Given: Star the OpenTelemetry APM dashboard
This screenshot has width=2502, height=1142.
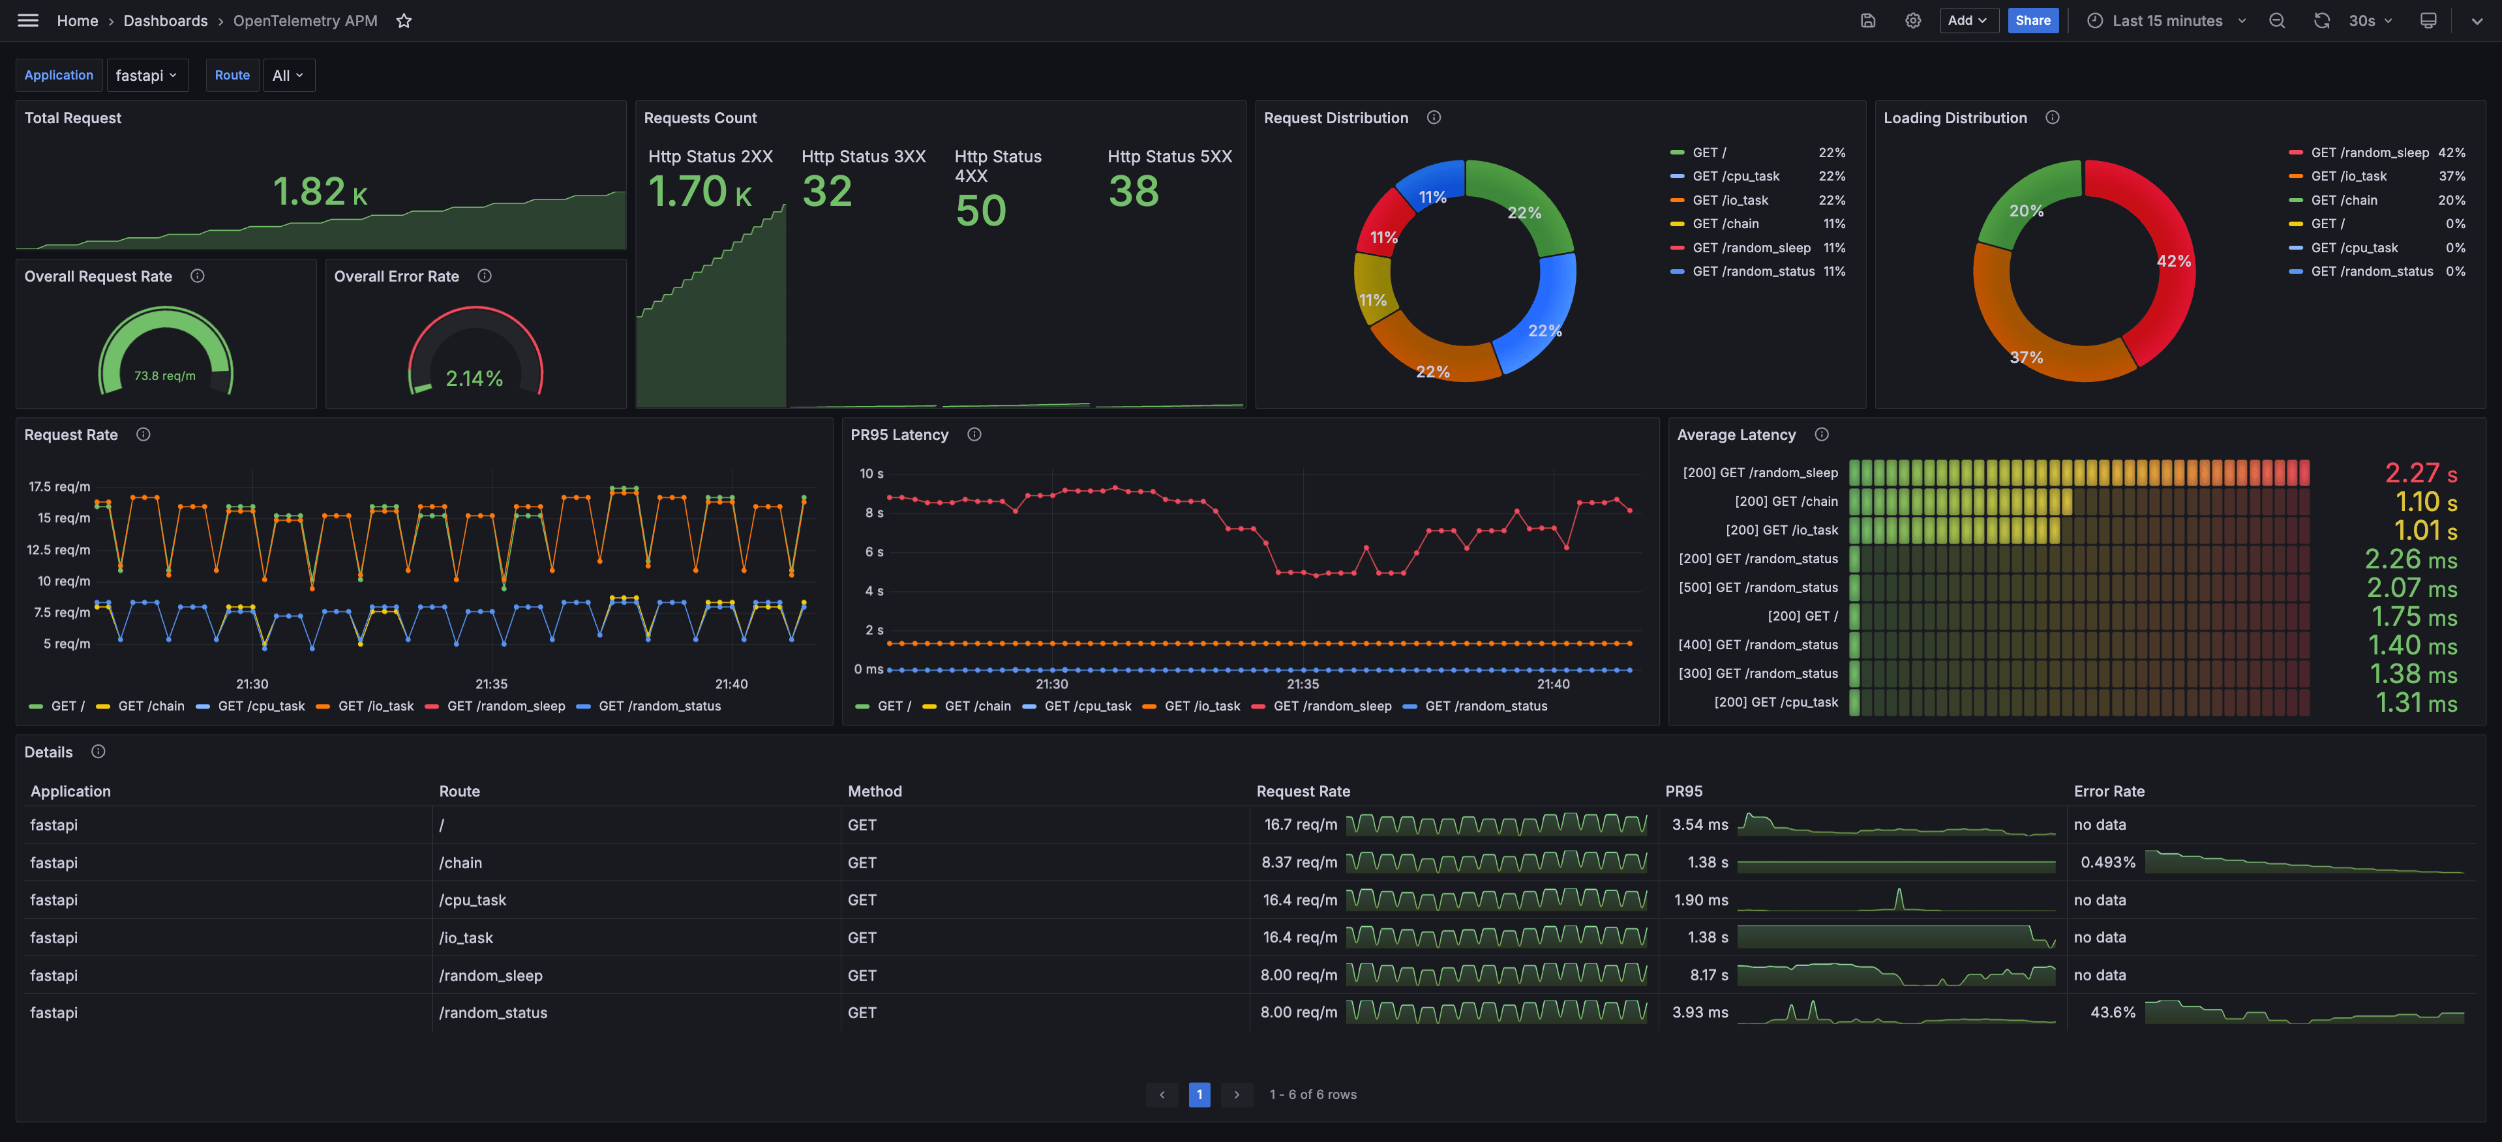Looking at the screenshot, I should tap(404, 20).
